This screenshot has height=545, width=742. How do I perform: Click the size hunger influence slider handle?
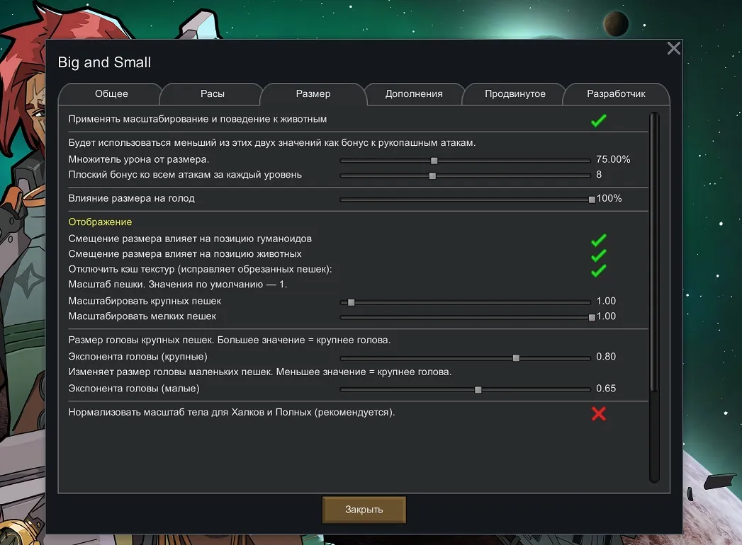592,200
